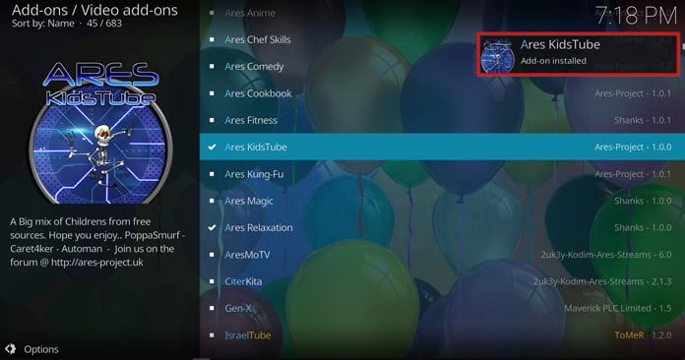Click the add-on description text
This screenshot has height=360, width=685.
click(x=97, y=242)
